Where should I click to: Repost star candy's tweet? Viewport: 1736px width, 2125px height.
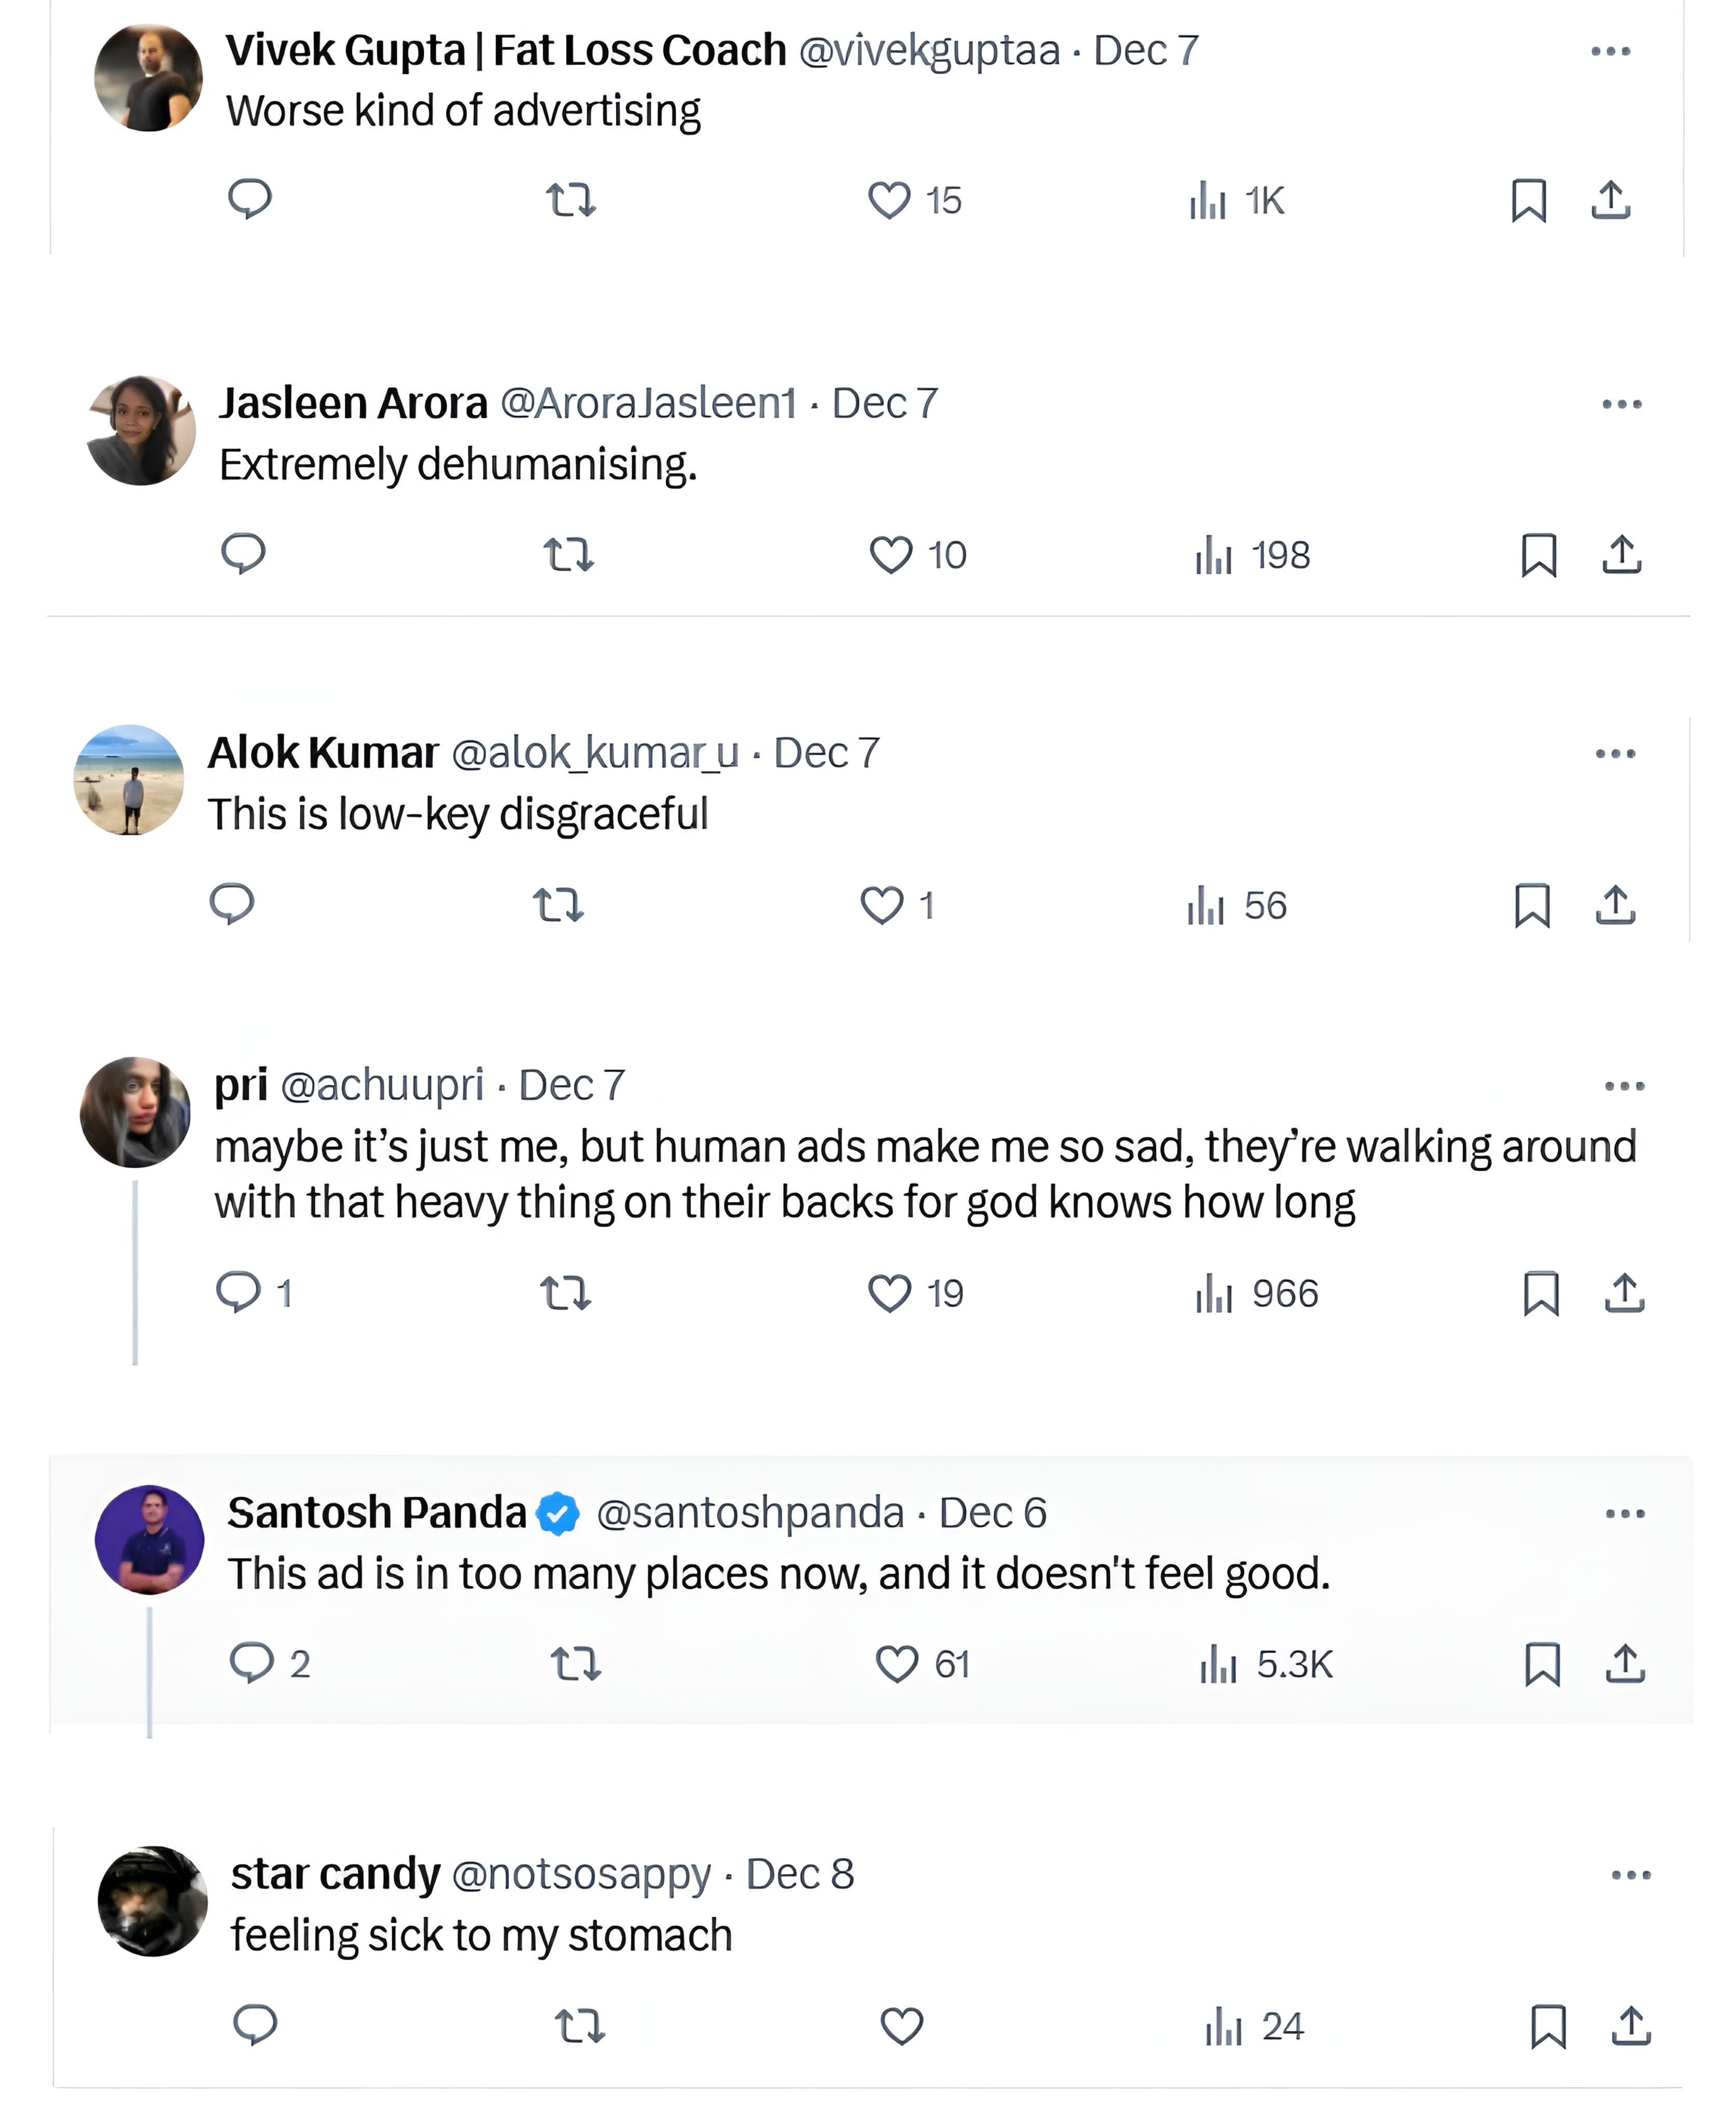tap(580, 2027)
